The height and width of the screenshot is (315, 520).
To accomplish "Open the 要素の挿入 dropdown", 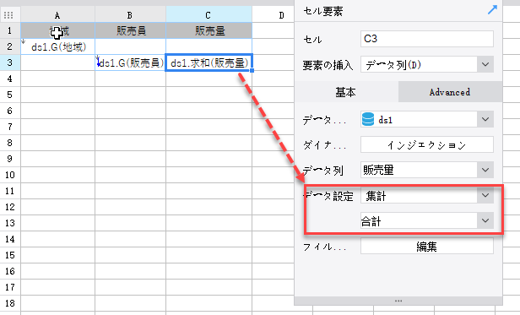I will (x=485, y=64).
